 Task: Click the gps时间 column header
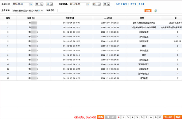pos(110,18)
